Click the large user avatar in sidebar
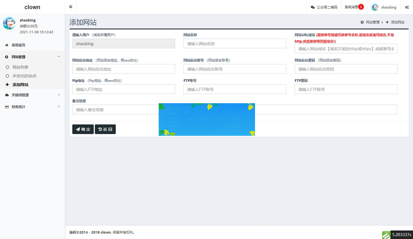This screenshot has height=239, width=413. click(9, 23)
